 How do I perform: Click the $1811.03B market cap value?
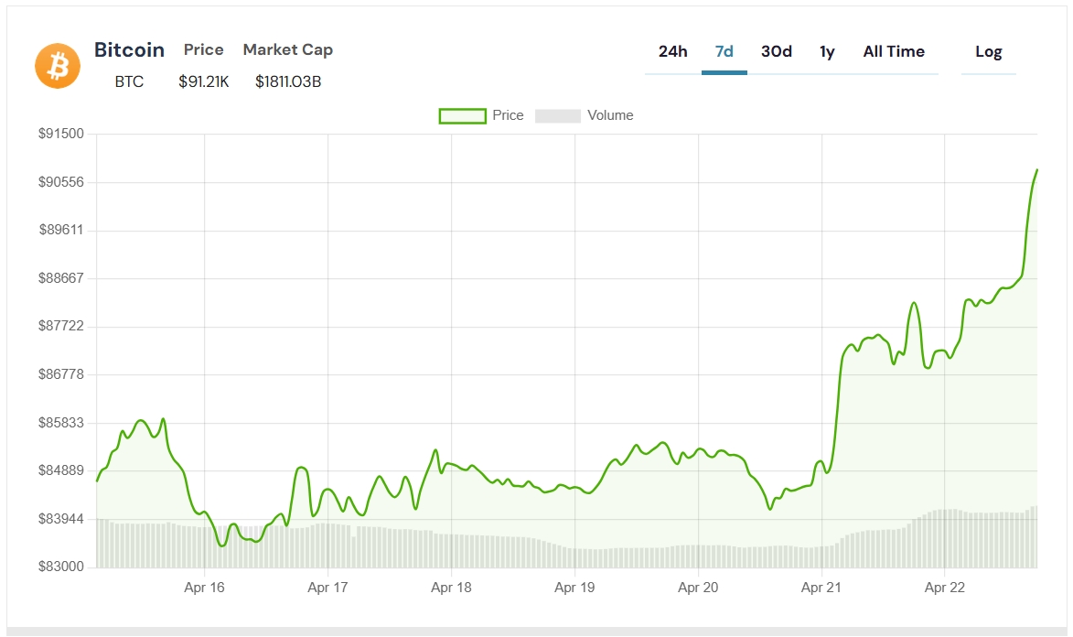(288, 81)
